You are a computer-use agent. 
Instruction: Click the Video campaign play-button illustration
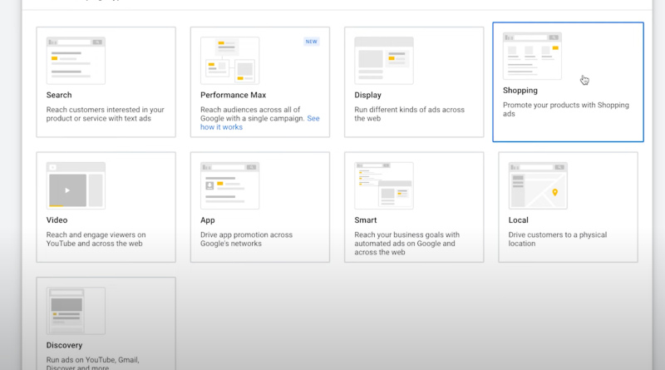(67, 190)
